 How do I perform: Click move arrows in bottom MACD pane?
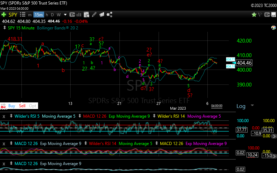[x=11, y=163]
